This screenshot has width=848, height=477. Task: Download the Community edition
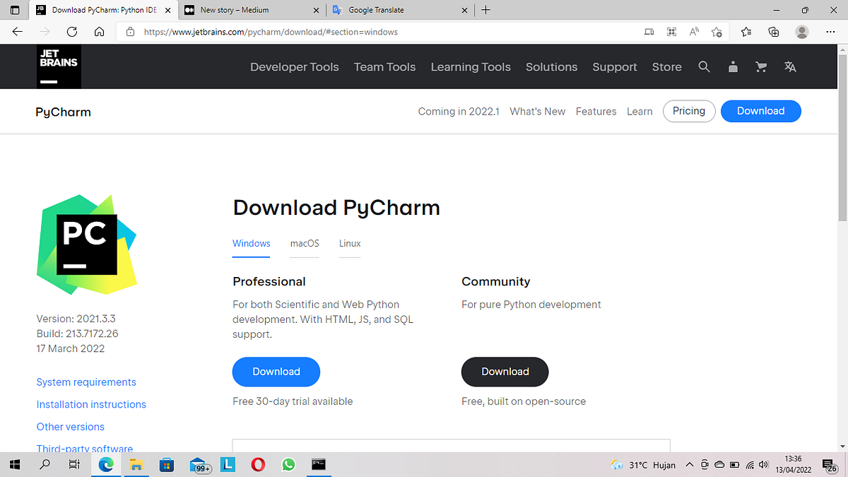[505, 372]
